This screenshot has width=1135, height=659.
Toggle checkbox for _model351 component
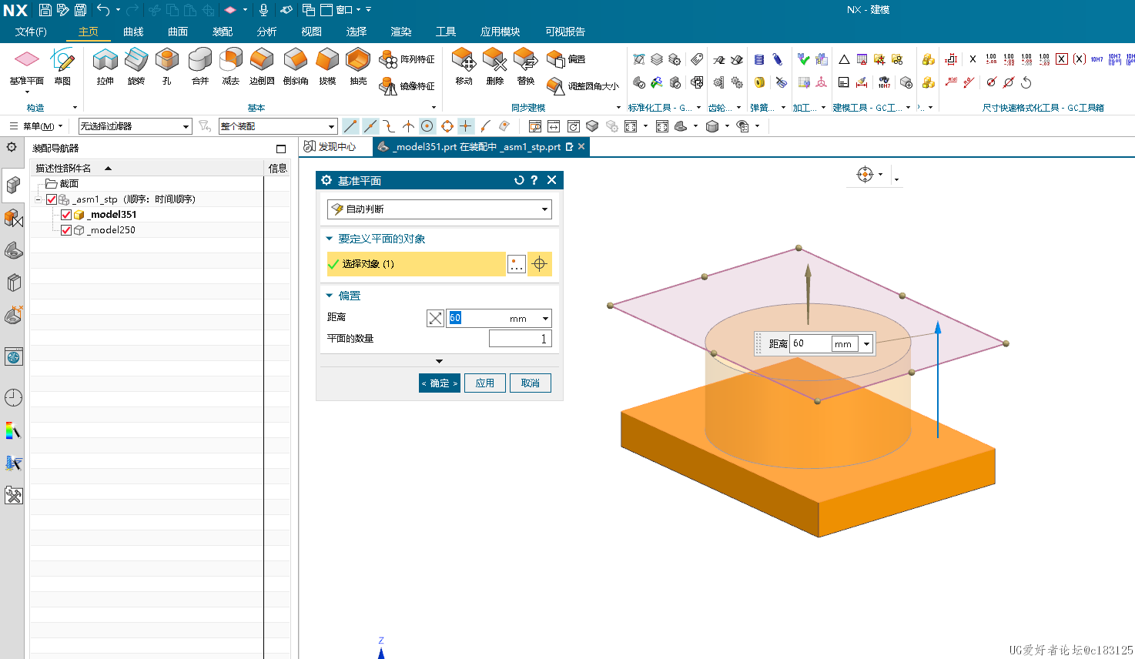[66, 215]
